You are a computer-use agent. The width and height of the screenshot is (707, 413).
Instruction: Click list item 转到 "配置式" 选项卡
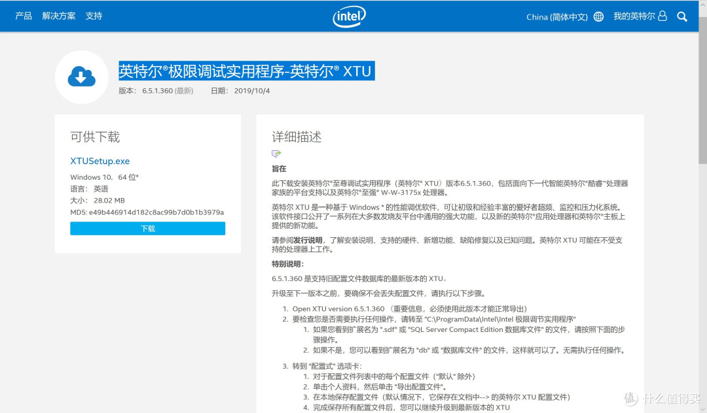tap(327, 366)
